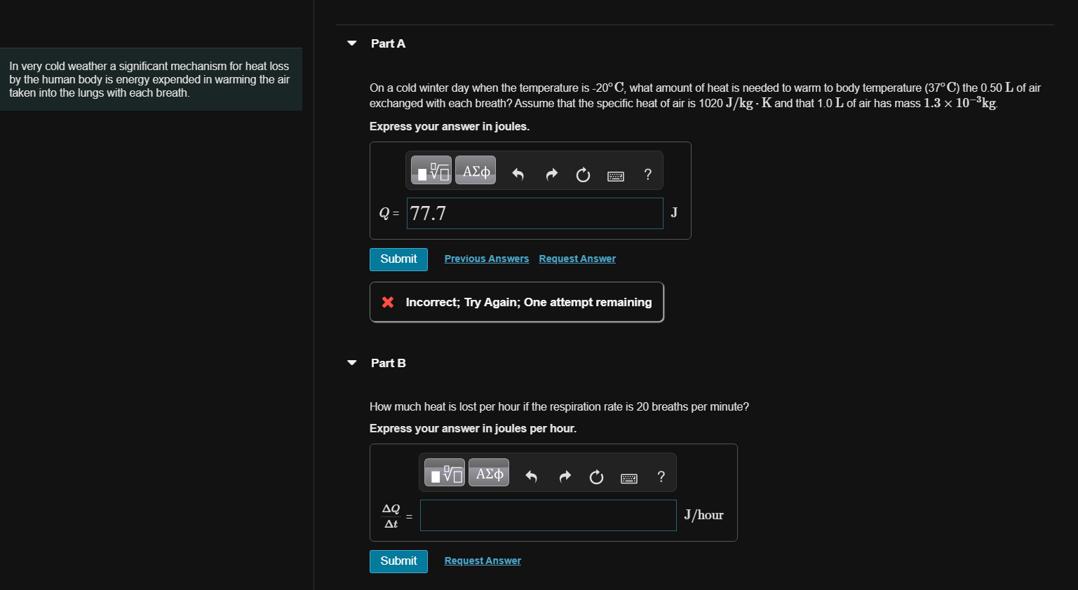The image size is (1078, 590).
Task: Click the 'Incorrect; Try Again' feedback message
Action: [x=517, y=302]
